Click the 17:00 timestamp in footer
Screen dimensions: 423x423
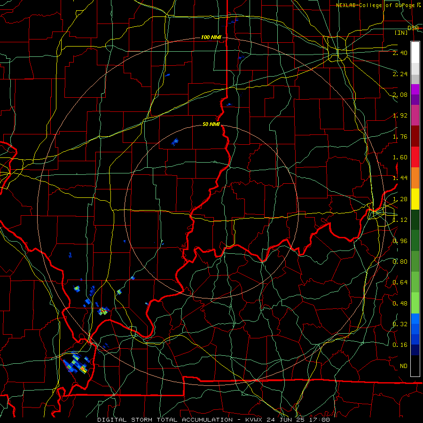(x=320, y=420)
